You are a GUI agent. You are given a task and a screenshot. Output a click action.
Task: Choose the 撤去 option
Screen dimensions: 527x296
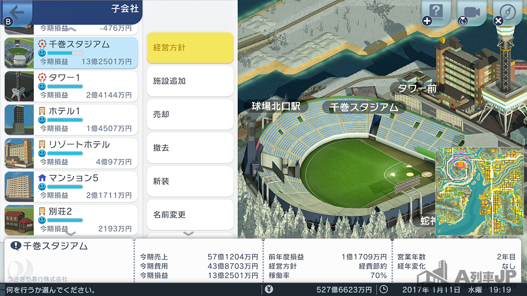[x=190, y=148]
